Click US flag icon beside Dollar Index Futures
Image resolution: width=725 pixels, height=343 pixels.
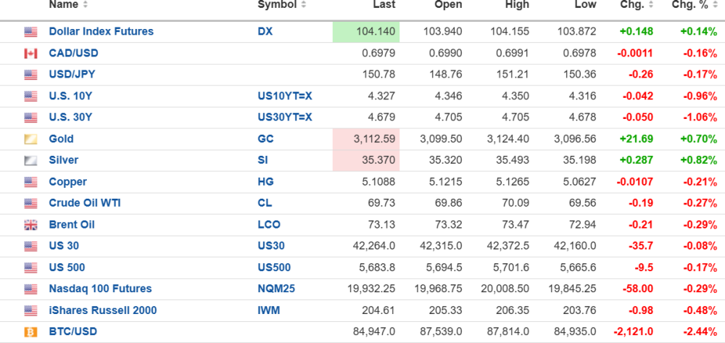(30, 32)
